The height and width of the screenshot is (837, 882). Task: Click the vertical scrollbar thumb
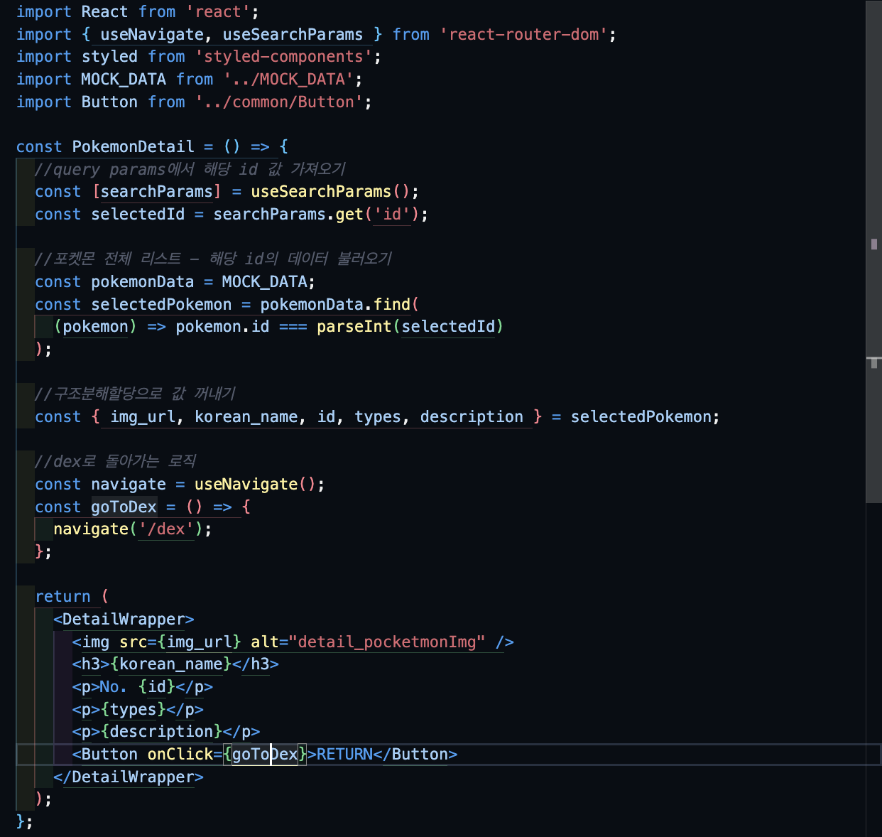coord(874,252)
